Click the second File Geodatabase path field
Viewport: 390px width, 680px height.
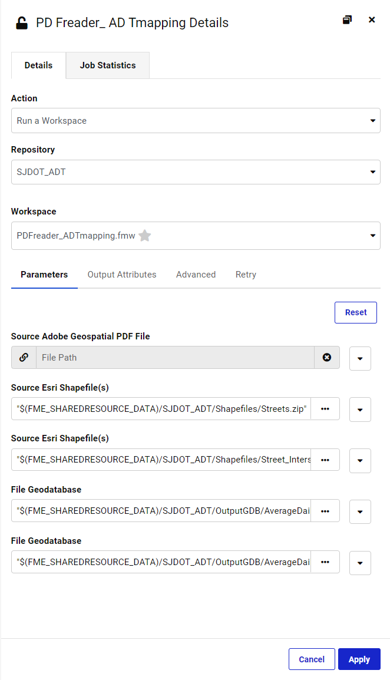click(161, 562)
